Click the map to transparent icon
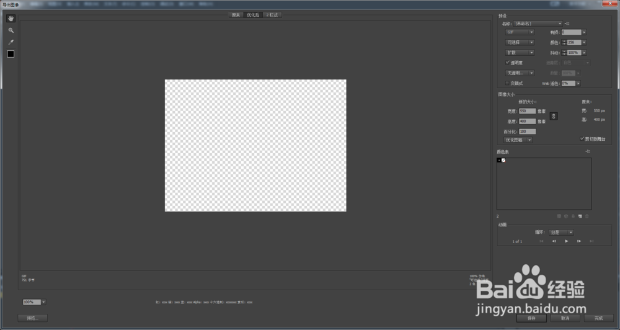The image size is (620, 330). (559, 216)
